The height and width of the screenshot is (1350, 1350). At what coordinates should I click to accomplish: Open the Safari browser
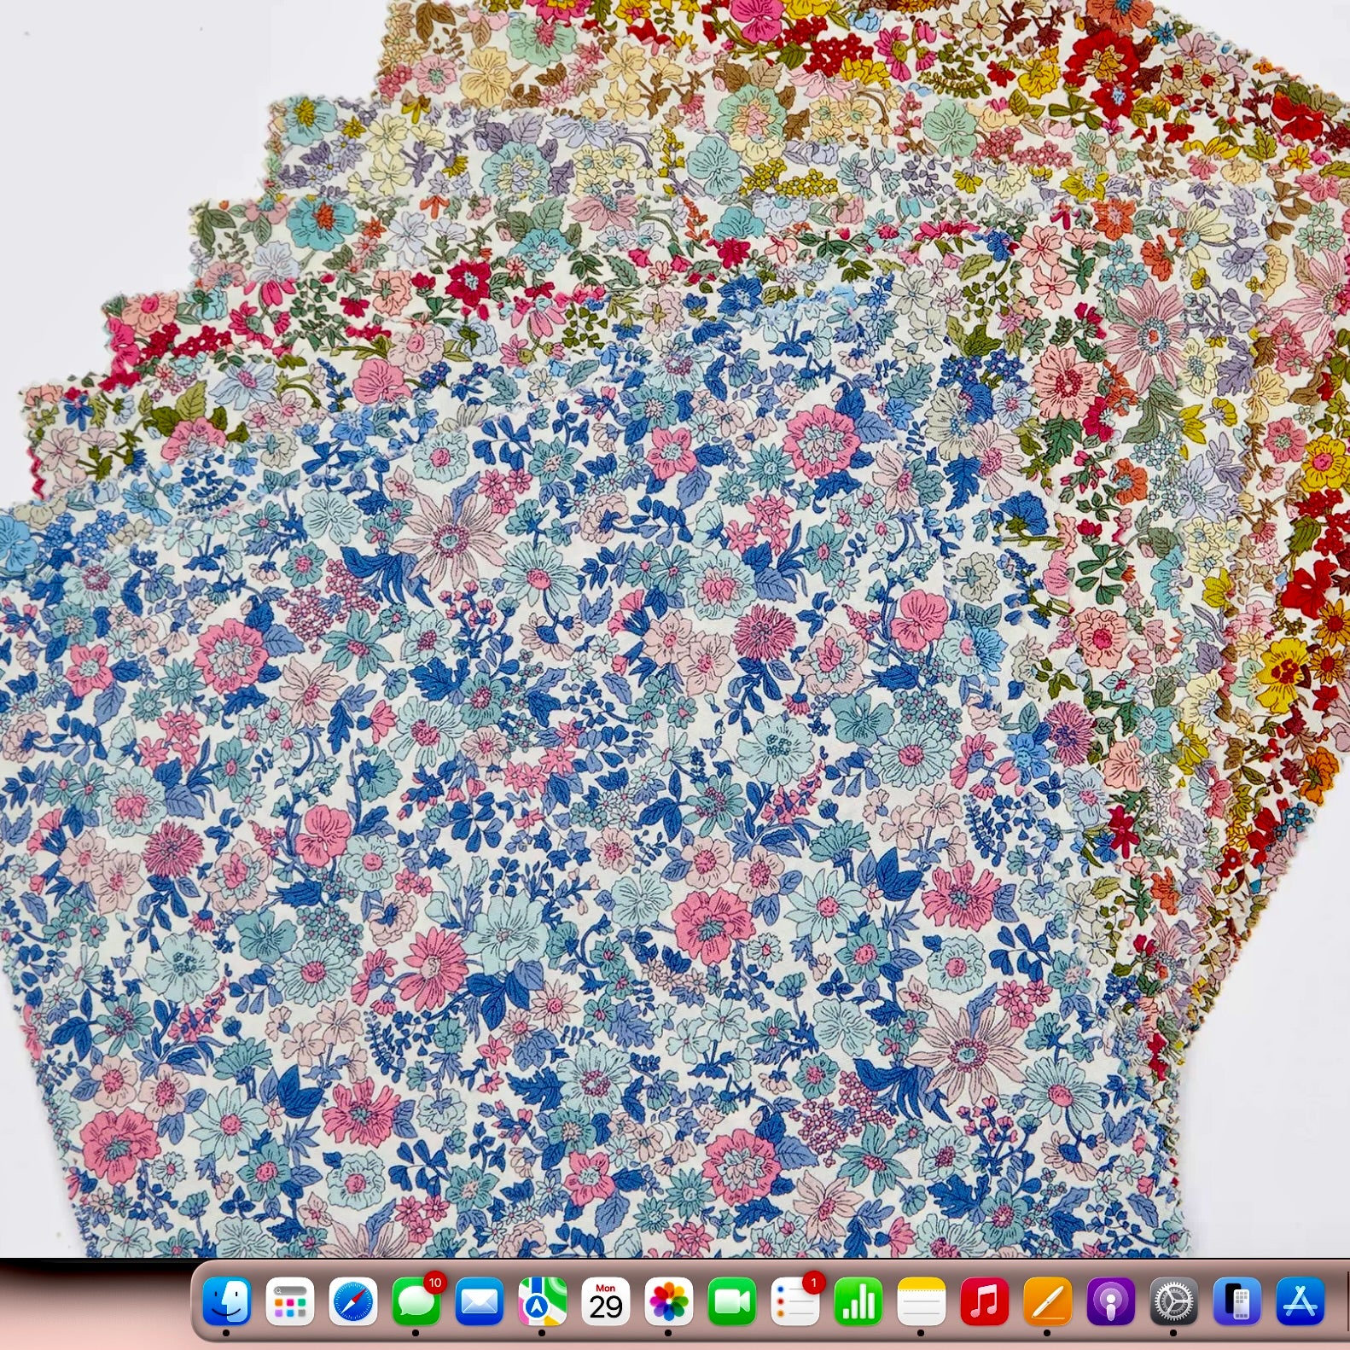353,1301
